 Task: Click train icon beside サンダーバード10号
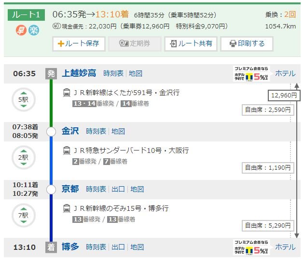(67, 151)
